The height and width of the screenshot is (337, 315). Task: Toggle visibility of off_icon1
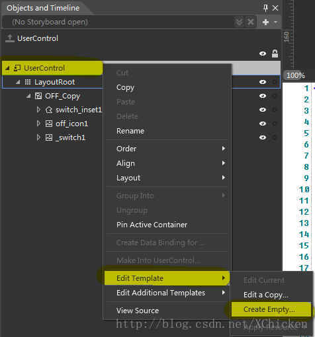click(263, 124)
